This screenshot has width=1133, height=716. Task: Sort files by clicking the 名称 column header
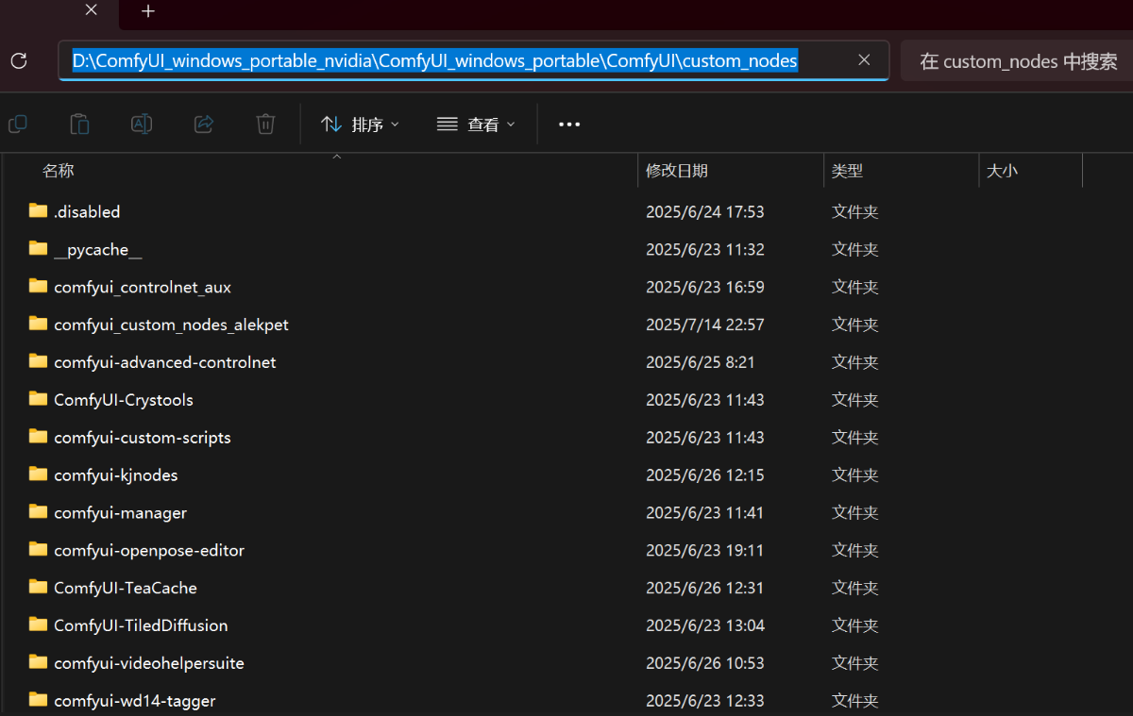tap(59, 170)
